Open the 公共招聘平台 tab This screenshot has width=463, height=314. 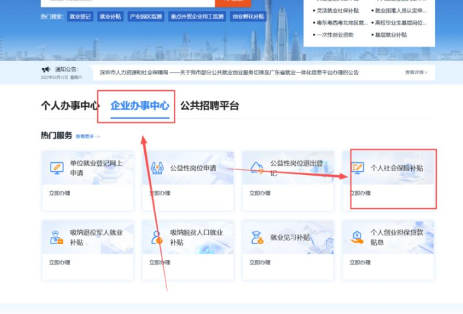click(x=210, y=106)
